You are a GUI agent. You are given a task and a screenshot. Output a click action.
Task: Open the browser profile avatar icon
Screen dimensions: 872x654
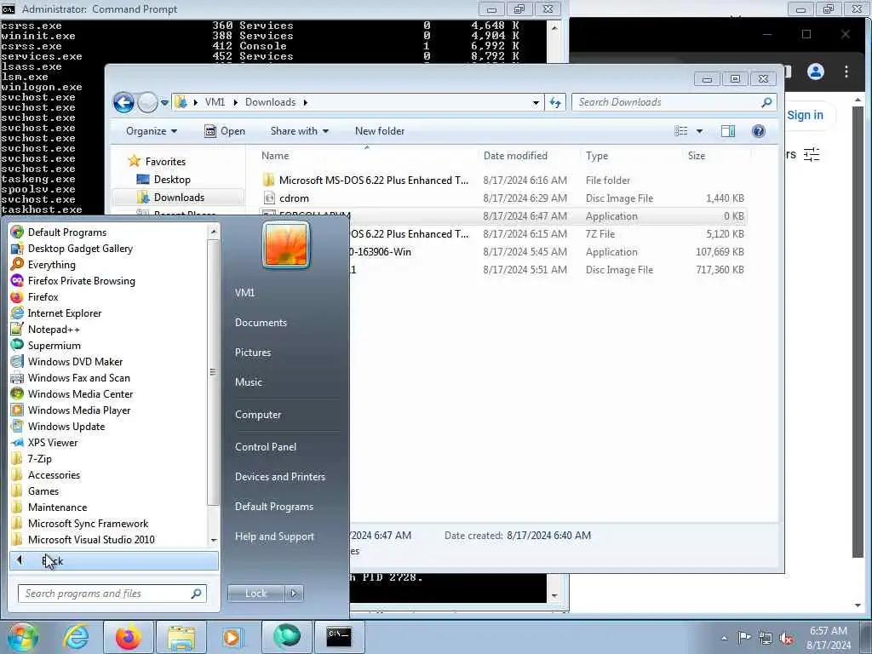click(x=815, y=72)
